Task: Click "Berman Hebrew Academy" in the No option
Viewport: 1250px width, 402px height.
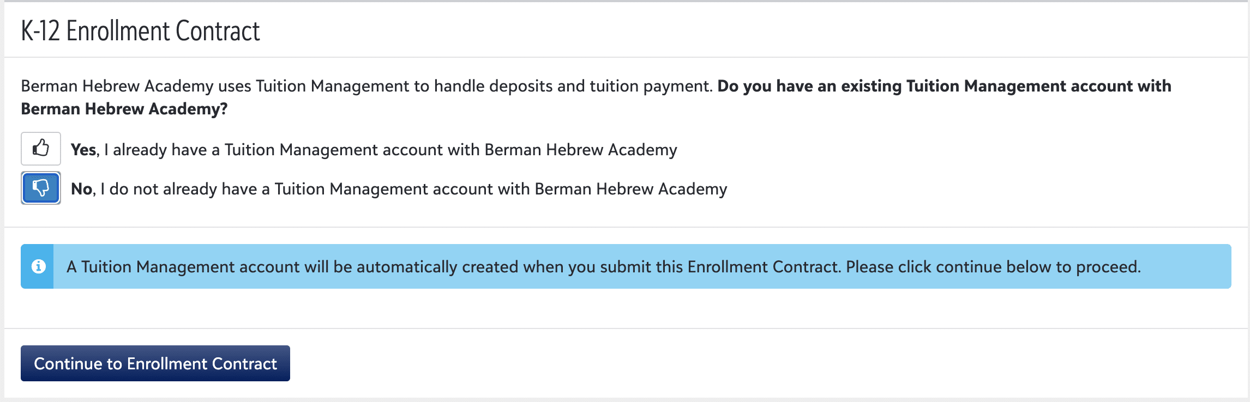Action: click(631, 189)
